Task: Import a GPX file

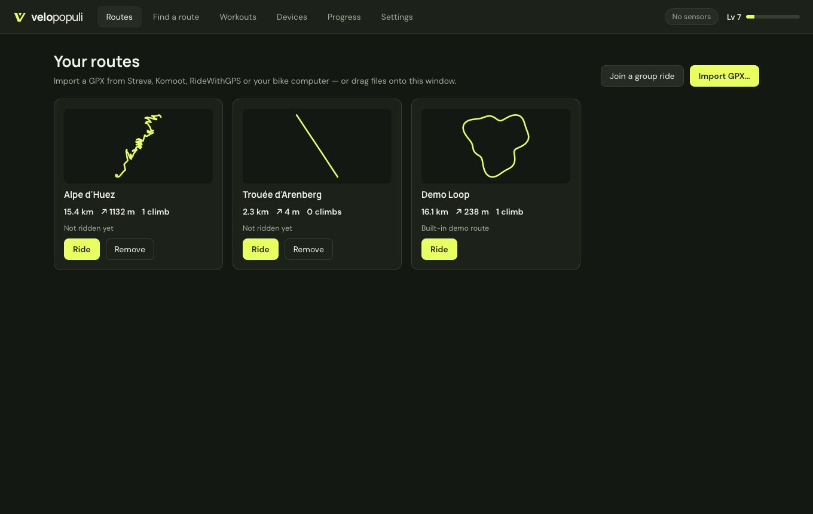Action: [725, 76]
